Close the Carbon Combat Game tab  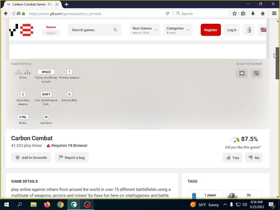pyautogui.click(x=57, y=4)
